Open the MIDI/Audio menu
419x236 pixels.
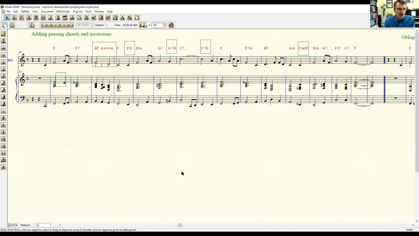click(x=63, y=11)
